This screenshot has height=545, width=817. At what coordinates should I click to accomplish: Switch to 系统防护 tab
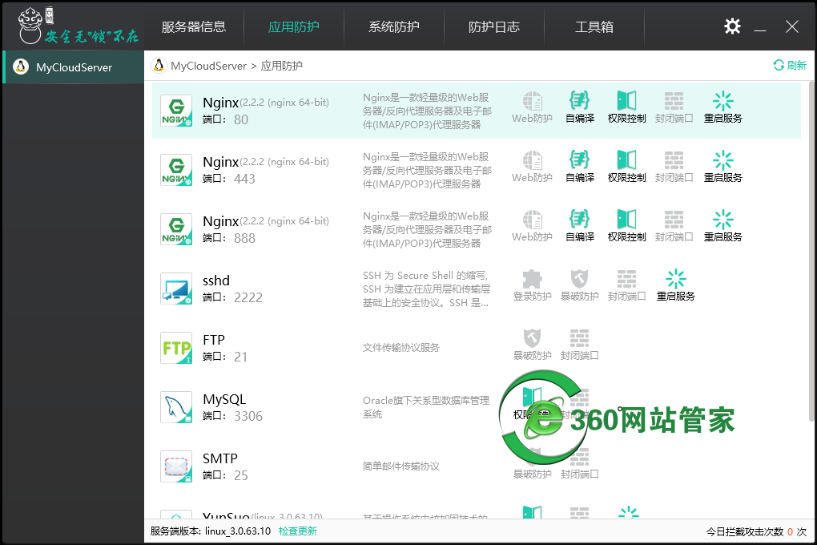click(x=394, y=26)
